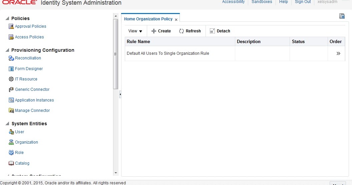Refresh the rules table
The image size is (352, 185).
coord(190,31)
